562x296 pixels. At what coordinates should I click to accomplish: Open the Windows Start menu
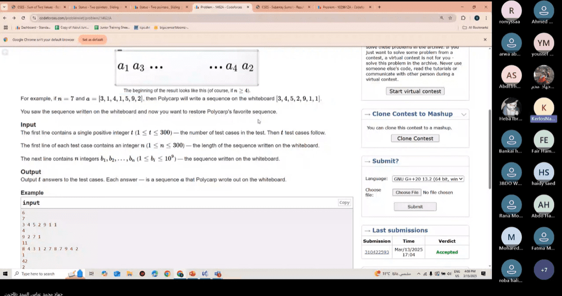click(5, 274)
